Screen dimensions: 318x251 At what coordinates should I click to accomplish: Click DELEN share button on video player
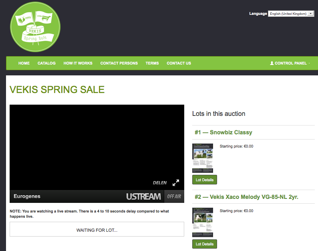[160, 183]
